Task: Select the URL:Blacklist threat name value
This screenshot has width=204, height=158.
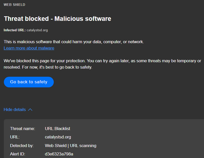Action: [58, 129]
